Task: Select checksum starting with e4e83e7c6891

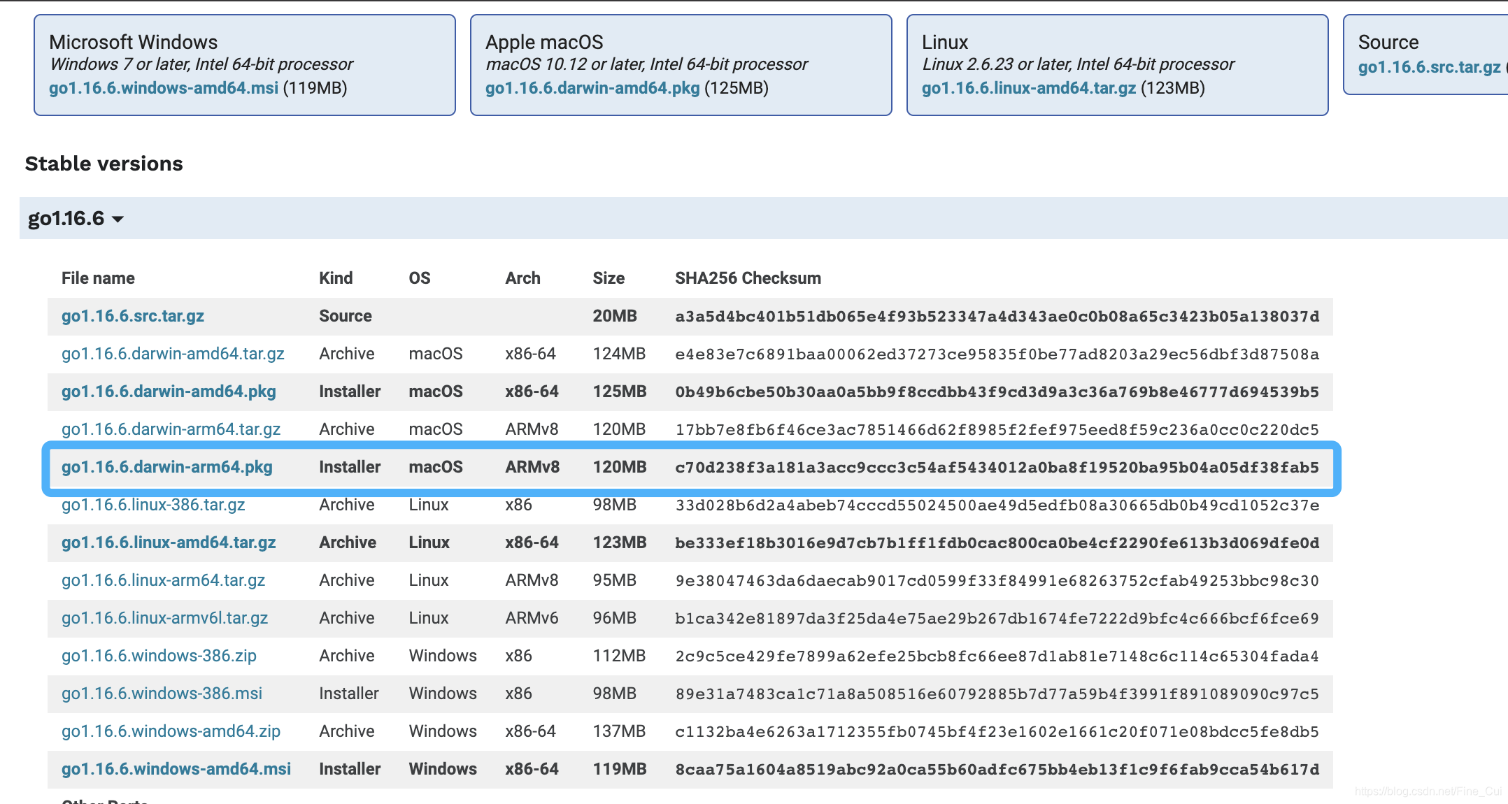Action: (x=997, y=354)
